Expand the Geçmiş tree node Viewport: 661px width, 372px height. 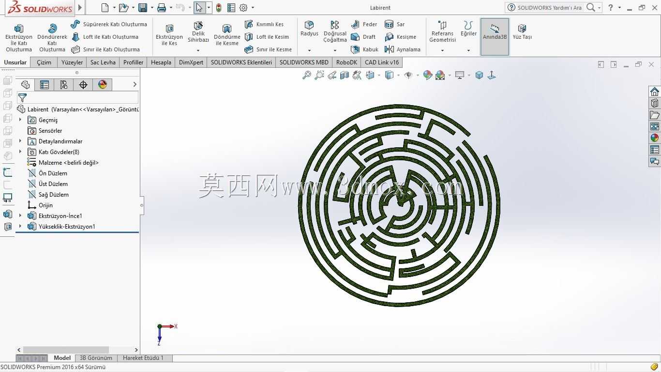(x=20, y=120)
